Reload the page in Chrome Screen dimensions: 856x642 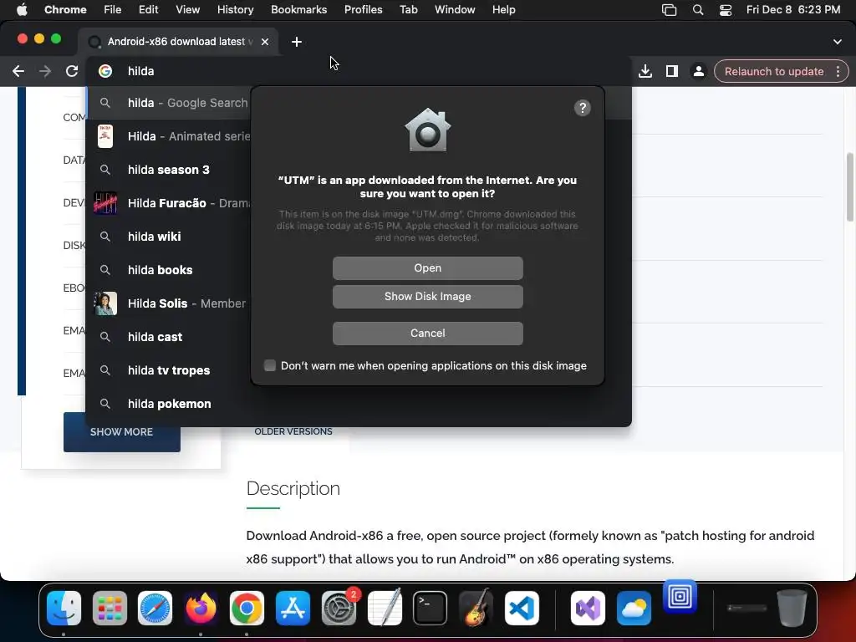coord(72,71)
